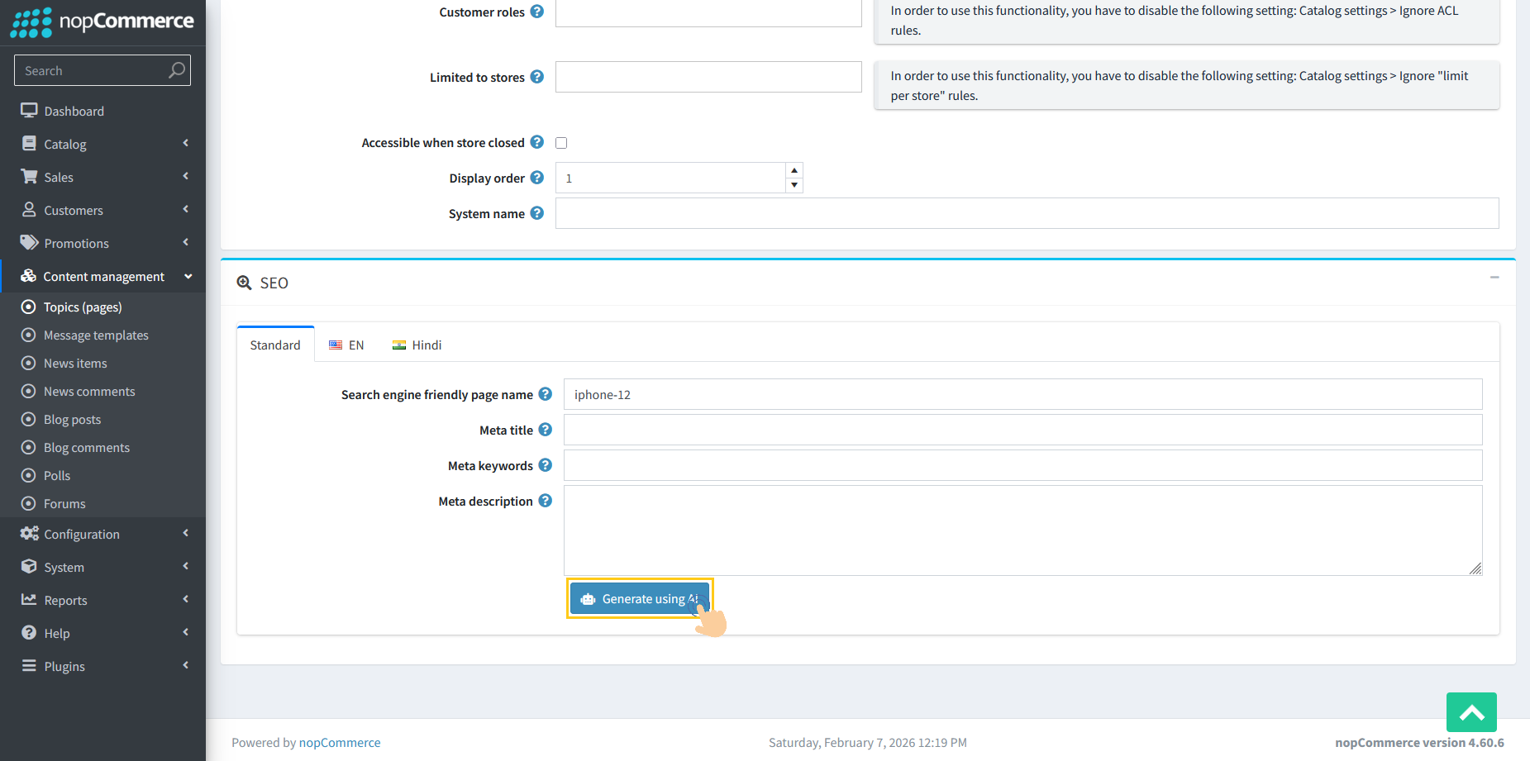Click the magnifier icon in the sidebar search

click(x=176, y=70)
